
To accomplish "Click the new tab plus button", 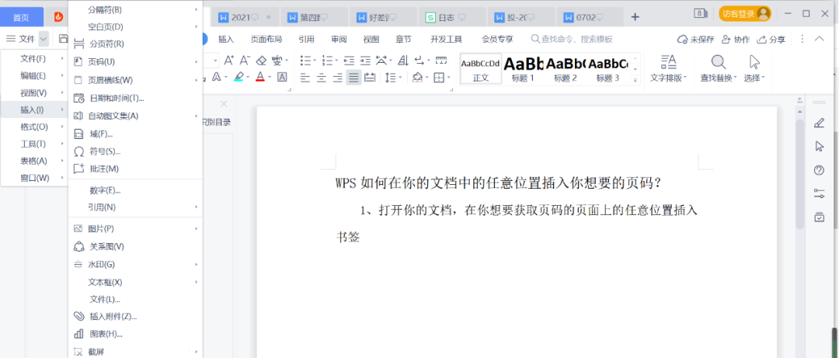I will pyautogui.click(x=635, y=17).
